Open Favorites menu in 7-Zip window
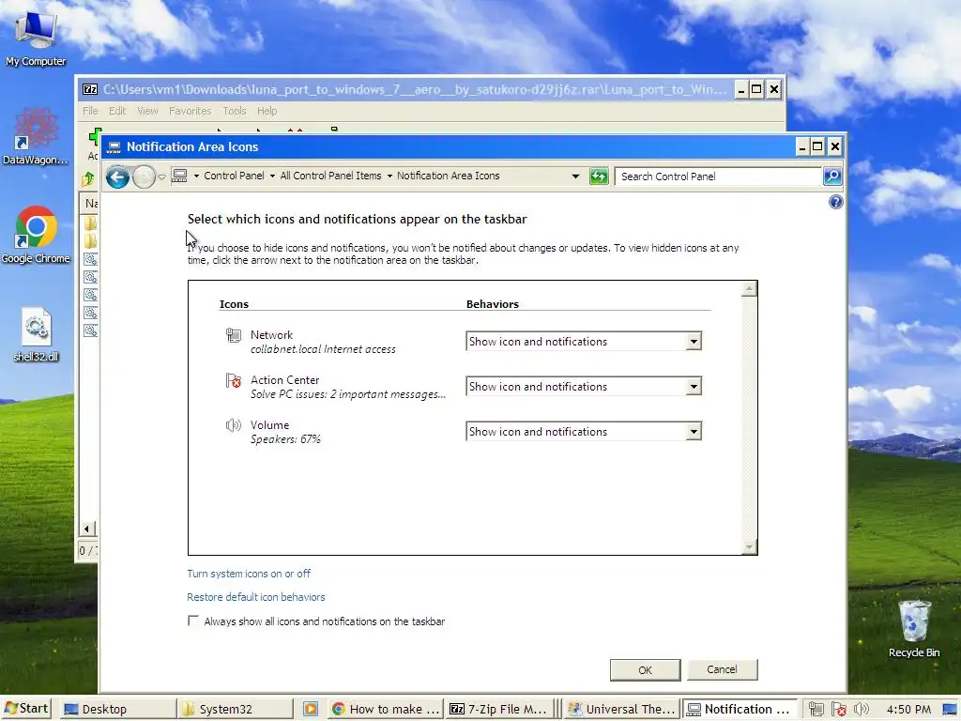Image resolution: width=961 pixels, height=721 pixels. point(190,111)
